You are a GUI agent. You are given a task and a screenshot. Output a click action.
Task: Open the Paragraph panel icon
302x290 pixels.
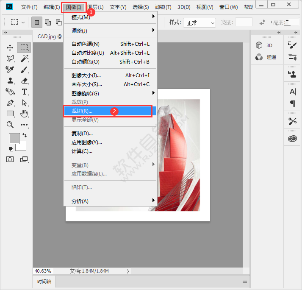coord(292,103)
